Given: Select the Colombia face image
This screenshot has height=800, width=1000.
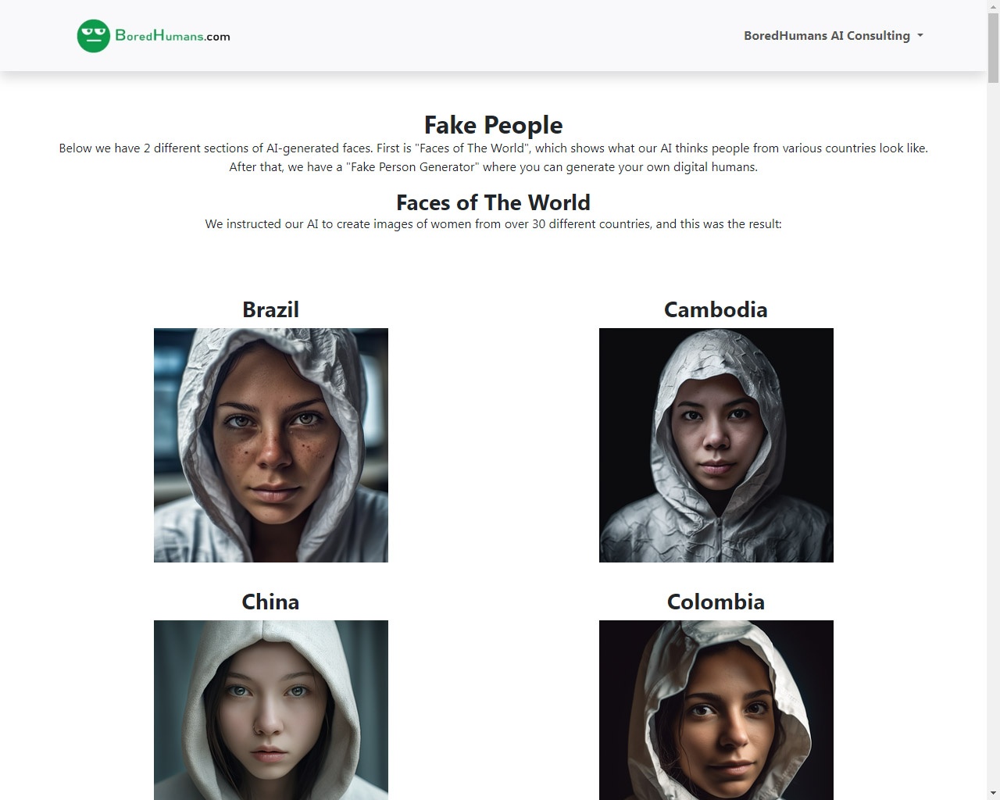Looking at the screenshot, I should tap(716, 710).
